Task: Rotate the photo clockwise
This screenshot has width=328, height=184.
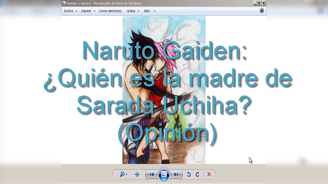Action: [198, 174]
